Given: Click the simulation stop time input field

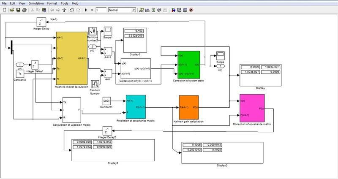Looking at the screenshot, I should click(101, 9).
